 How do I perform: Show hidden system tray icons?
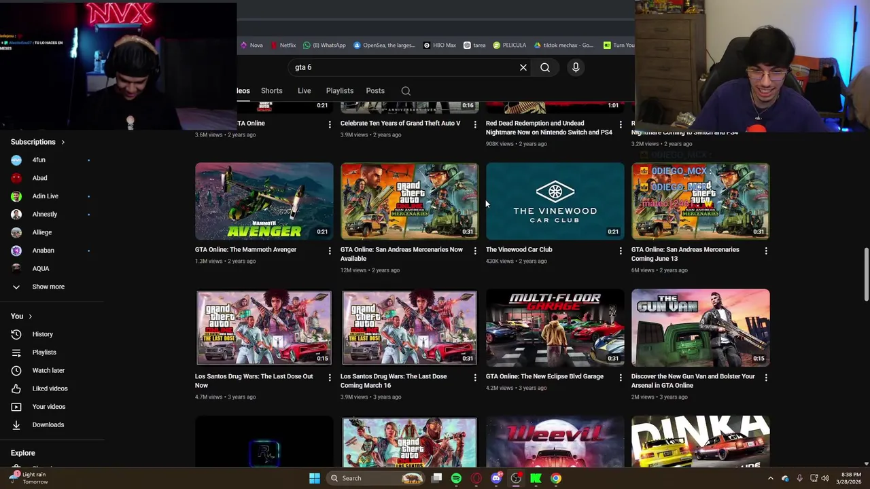coord(770,478)
